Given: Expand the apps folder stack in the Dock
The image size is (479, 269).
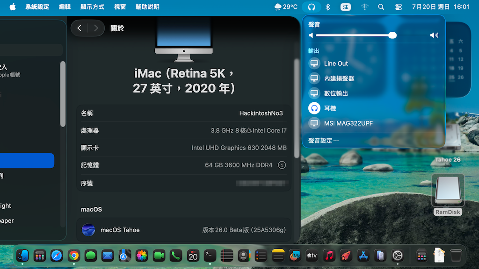Looking at the screenshot, I should (421, 255).
